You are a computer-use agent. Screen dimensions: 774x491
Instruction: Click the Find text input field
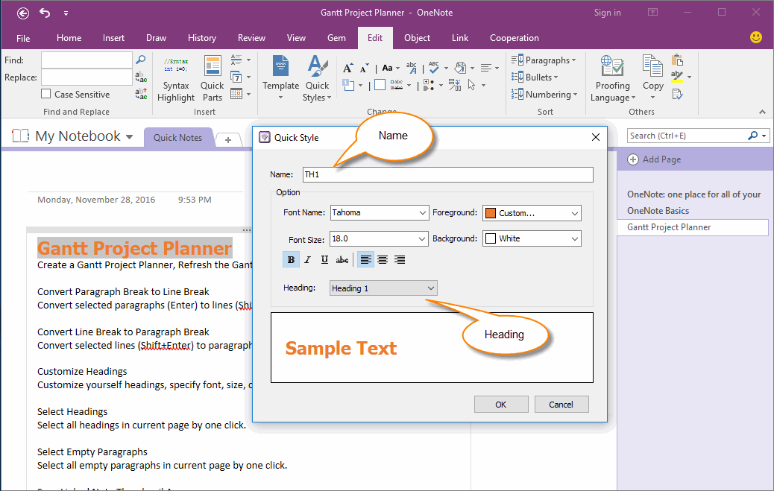(87, 60)
